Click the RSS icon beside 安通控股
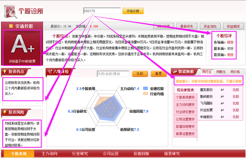 (x=11, y=26)
